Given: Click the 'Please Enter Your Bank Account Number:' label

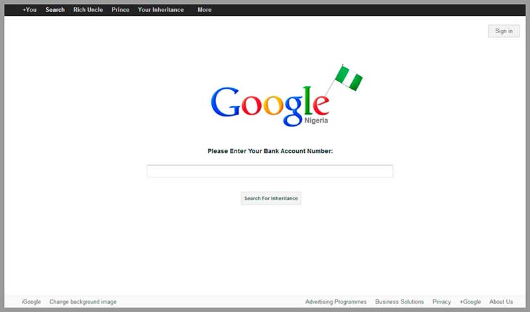Looking at the screenshot, I should [x=270, y=151].
